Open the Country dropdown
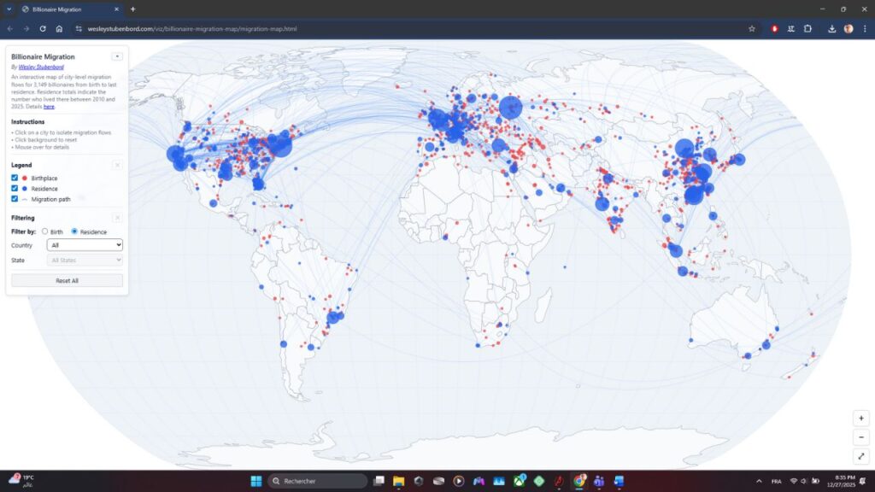This screenshot has height=492, width=875. [x=85, y=245]
